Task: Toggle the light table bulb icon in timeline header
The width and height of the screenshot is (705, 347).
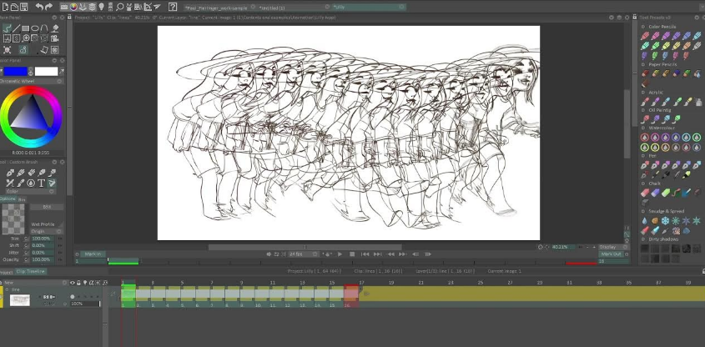Action: tap(85, 283)
